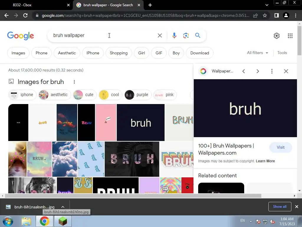Open Chrome side panel icon
The width and height of the screenshot is (302, 227).
pos(277,15)
